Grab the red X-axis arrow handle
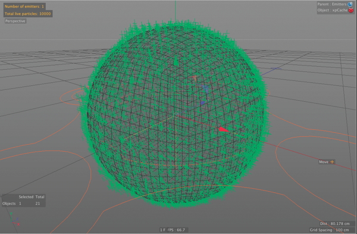This screenshot has height=234, width=357. [x=224, y=130]
